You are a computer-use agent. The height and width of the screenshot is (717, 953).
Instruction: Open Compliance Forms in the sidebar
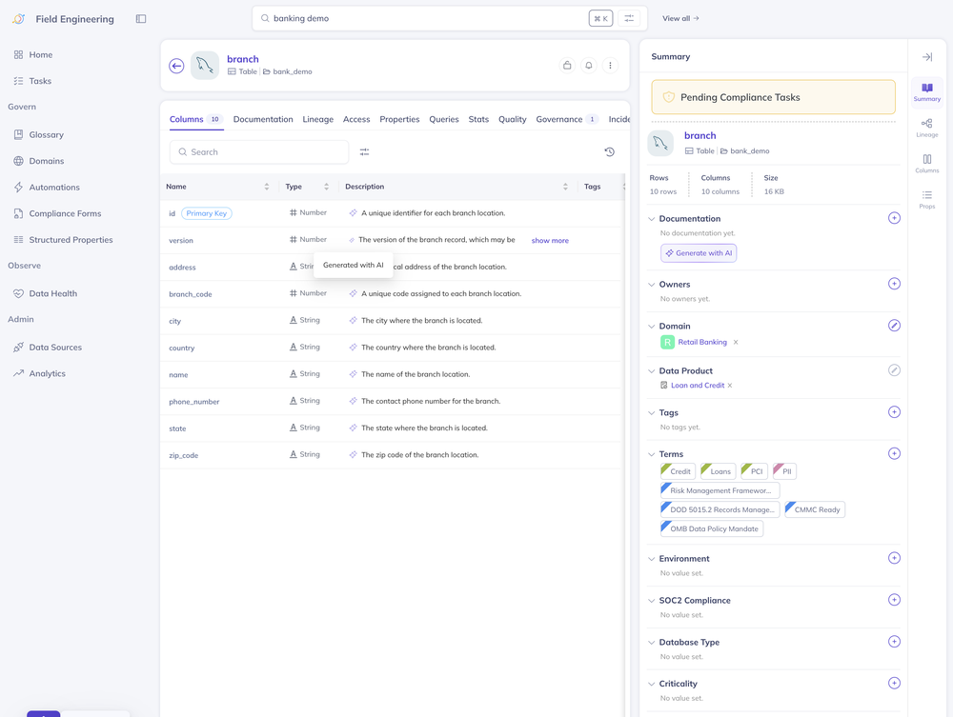point(65,213)
